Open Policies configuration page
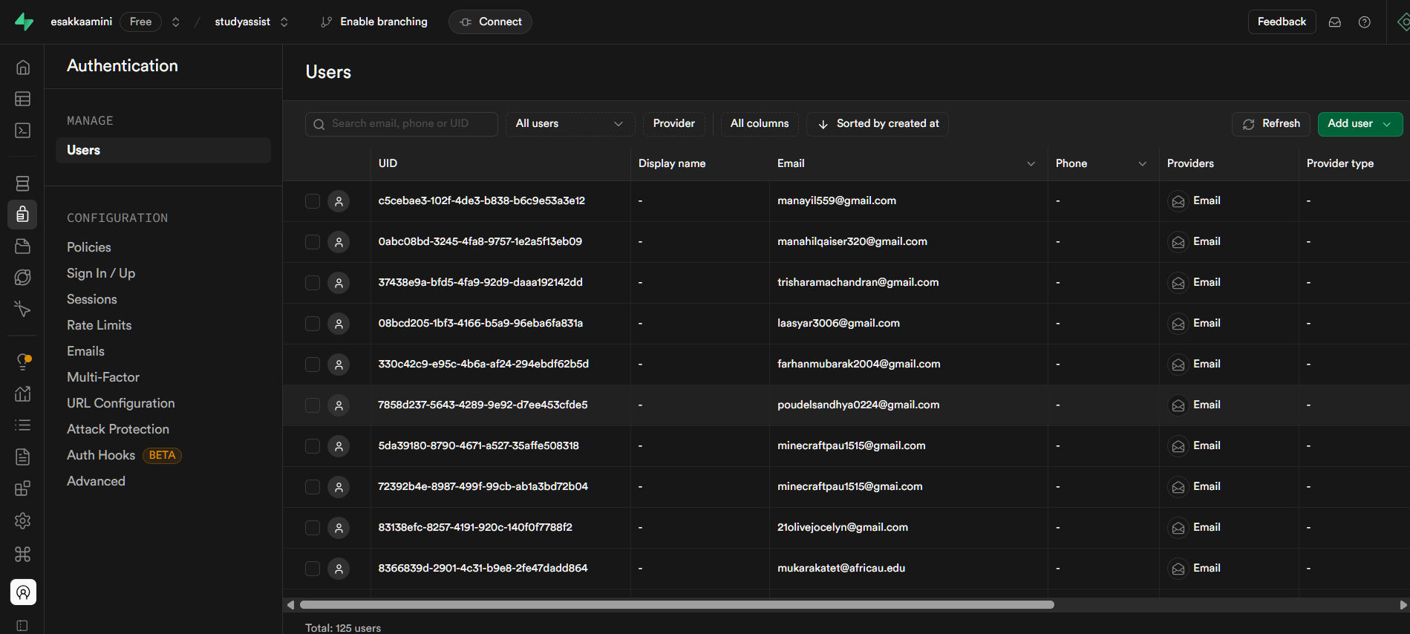This screenshot has height=634, width=1410. tap(89, 247)
